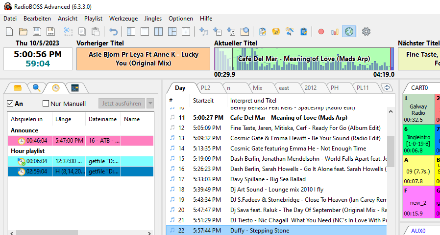This screenshot has width=440, height=235.
Task: Paste tracks from clipboard icon
Action: (96, 32)
